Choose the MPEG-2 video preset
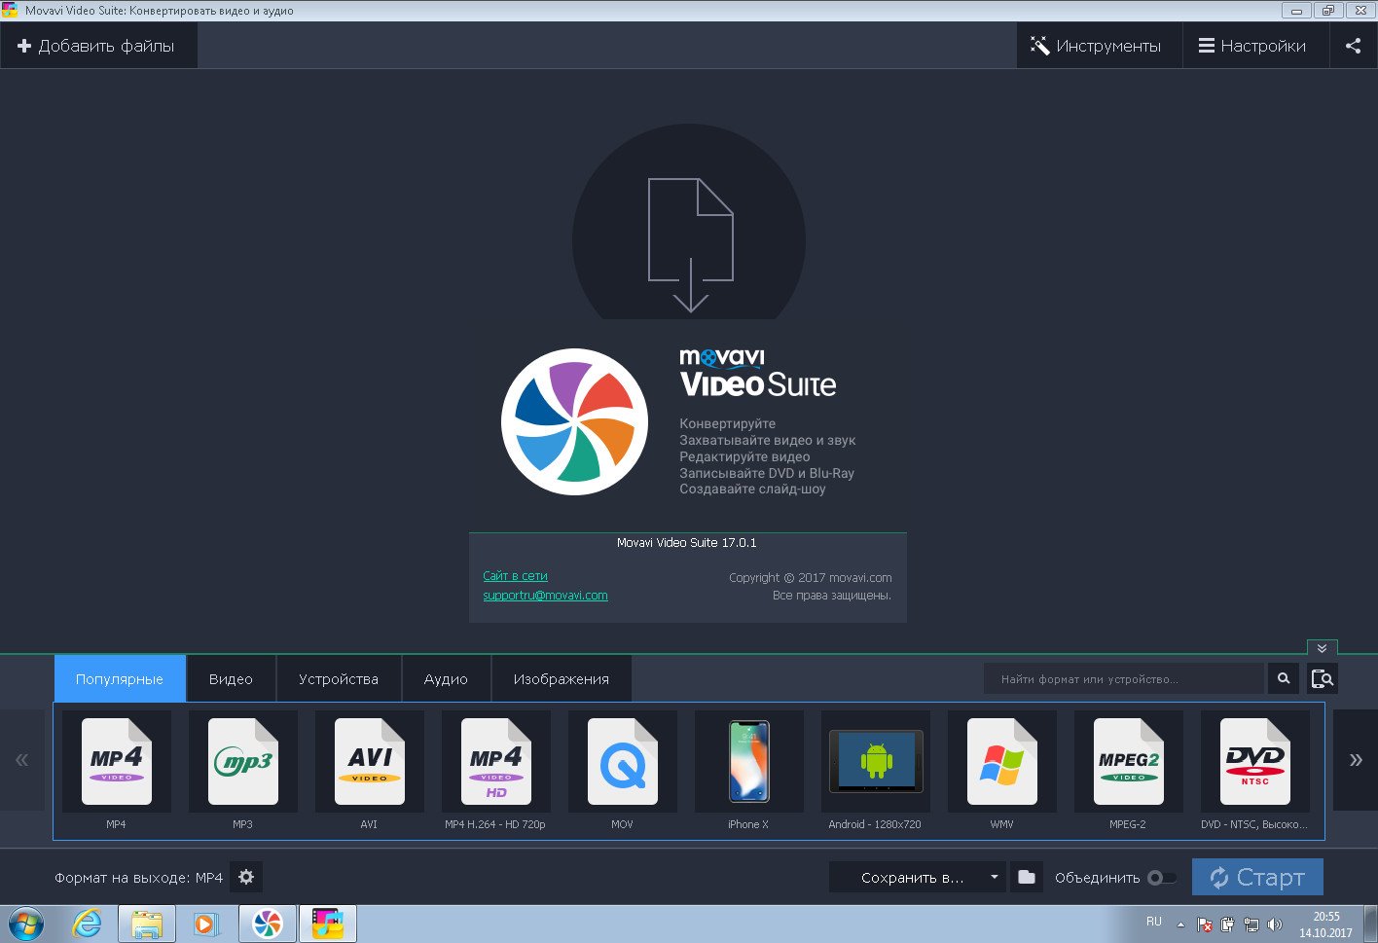The height and width of the screenshot is (943, 1378). coord(1128,762)
